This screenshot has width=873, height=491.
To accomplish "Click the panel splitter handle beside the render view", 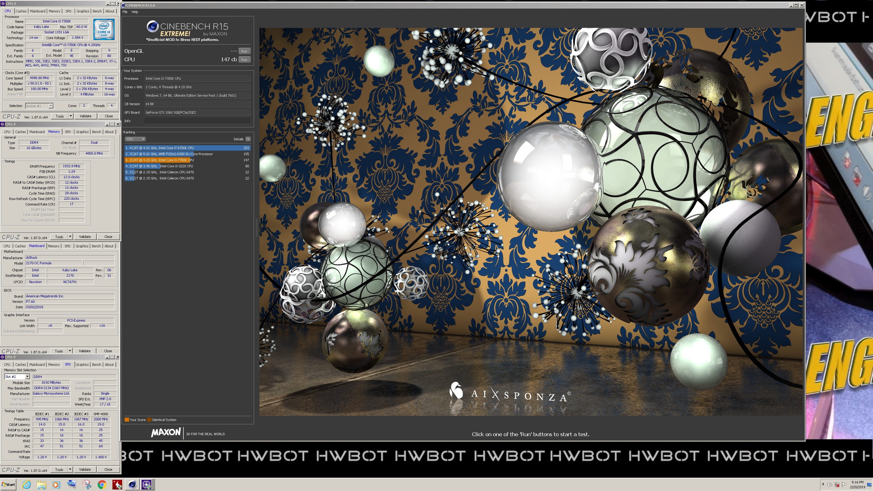I will point(256,227).
